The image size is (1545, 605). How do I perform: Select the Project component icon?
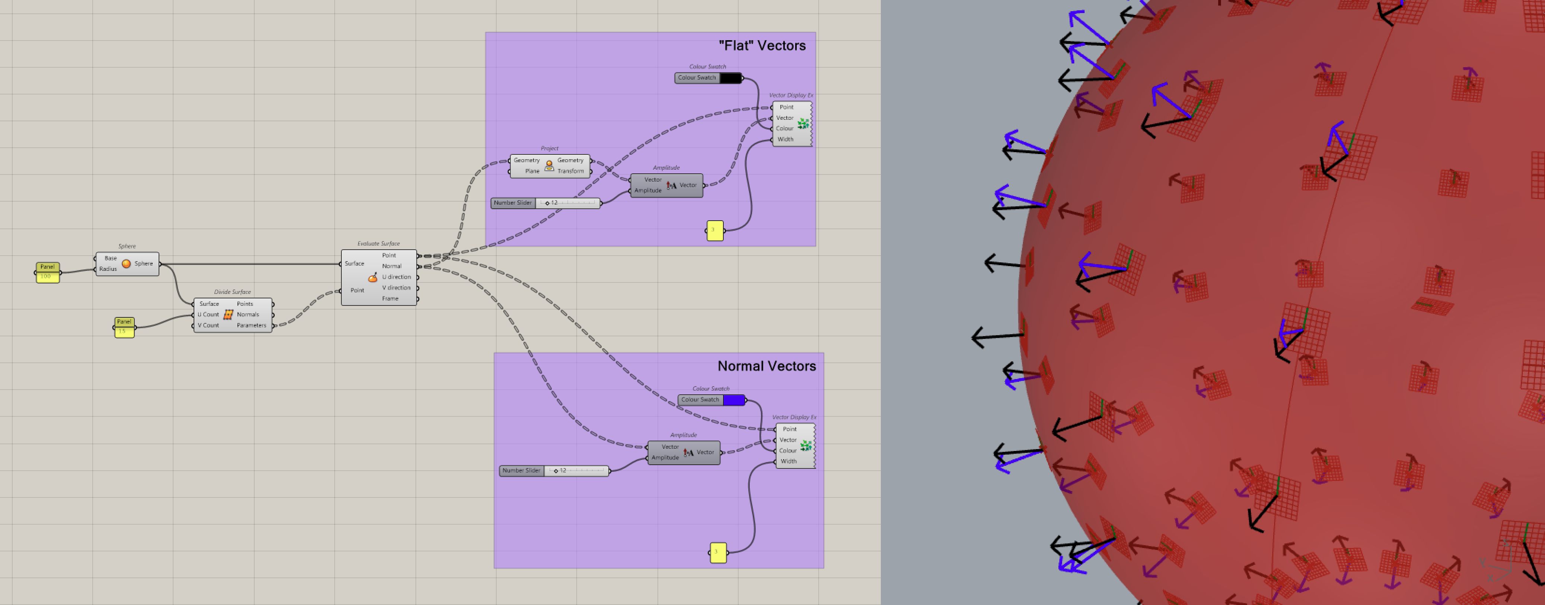pyautogui.click(x=549, y=166)
